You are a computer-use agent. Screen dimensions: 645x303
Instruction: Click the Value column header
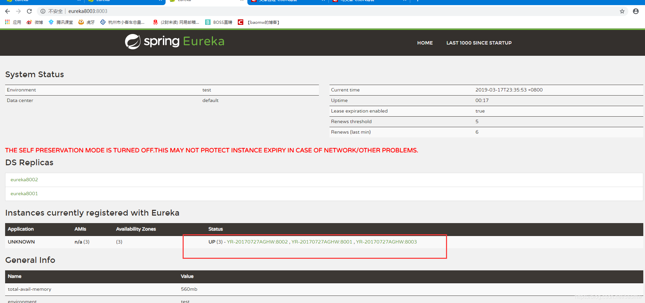(187, 276)
